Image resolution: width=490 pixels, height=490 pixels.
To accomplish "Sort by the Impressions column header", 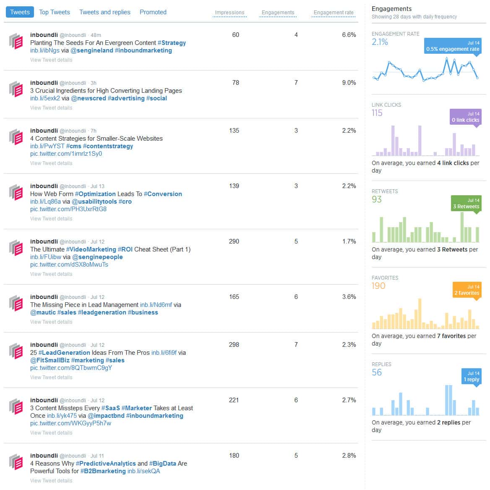I will pos(230,13).
